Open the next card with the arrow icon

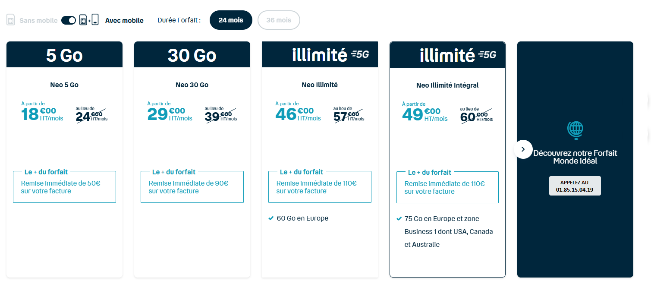(523, 149)
